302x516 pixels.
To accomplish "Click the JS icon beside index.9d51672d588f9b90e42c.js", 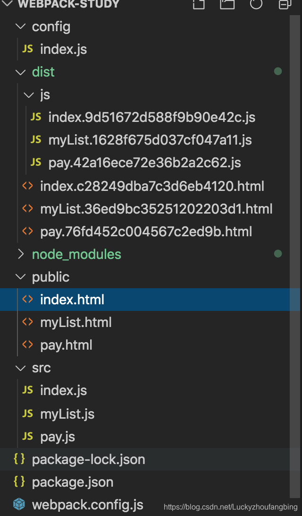I will point(36,117).
